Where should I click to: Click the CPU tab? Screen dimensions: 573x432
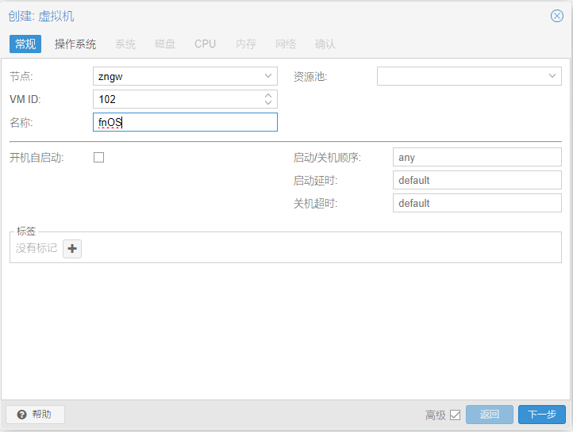click(x=205, y=44)
